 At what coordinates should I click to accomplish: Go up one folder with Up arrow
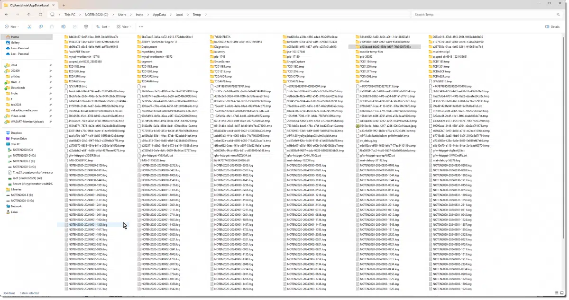pos(28,15)
